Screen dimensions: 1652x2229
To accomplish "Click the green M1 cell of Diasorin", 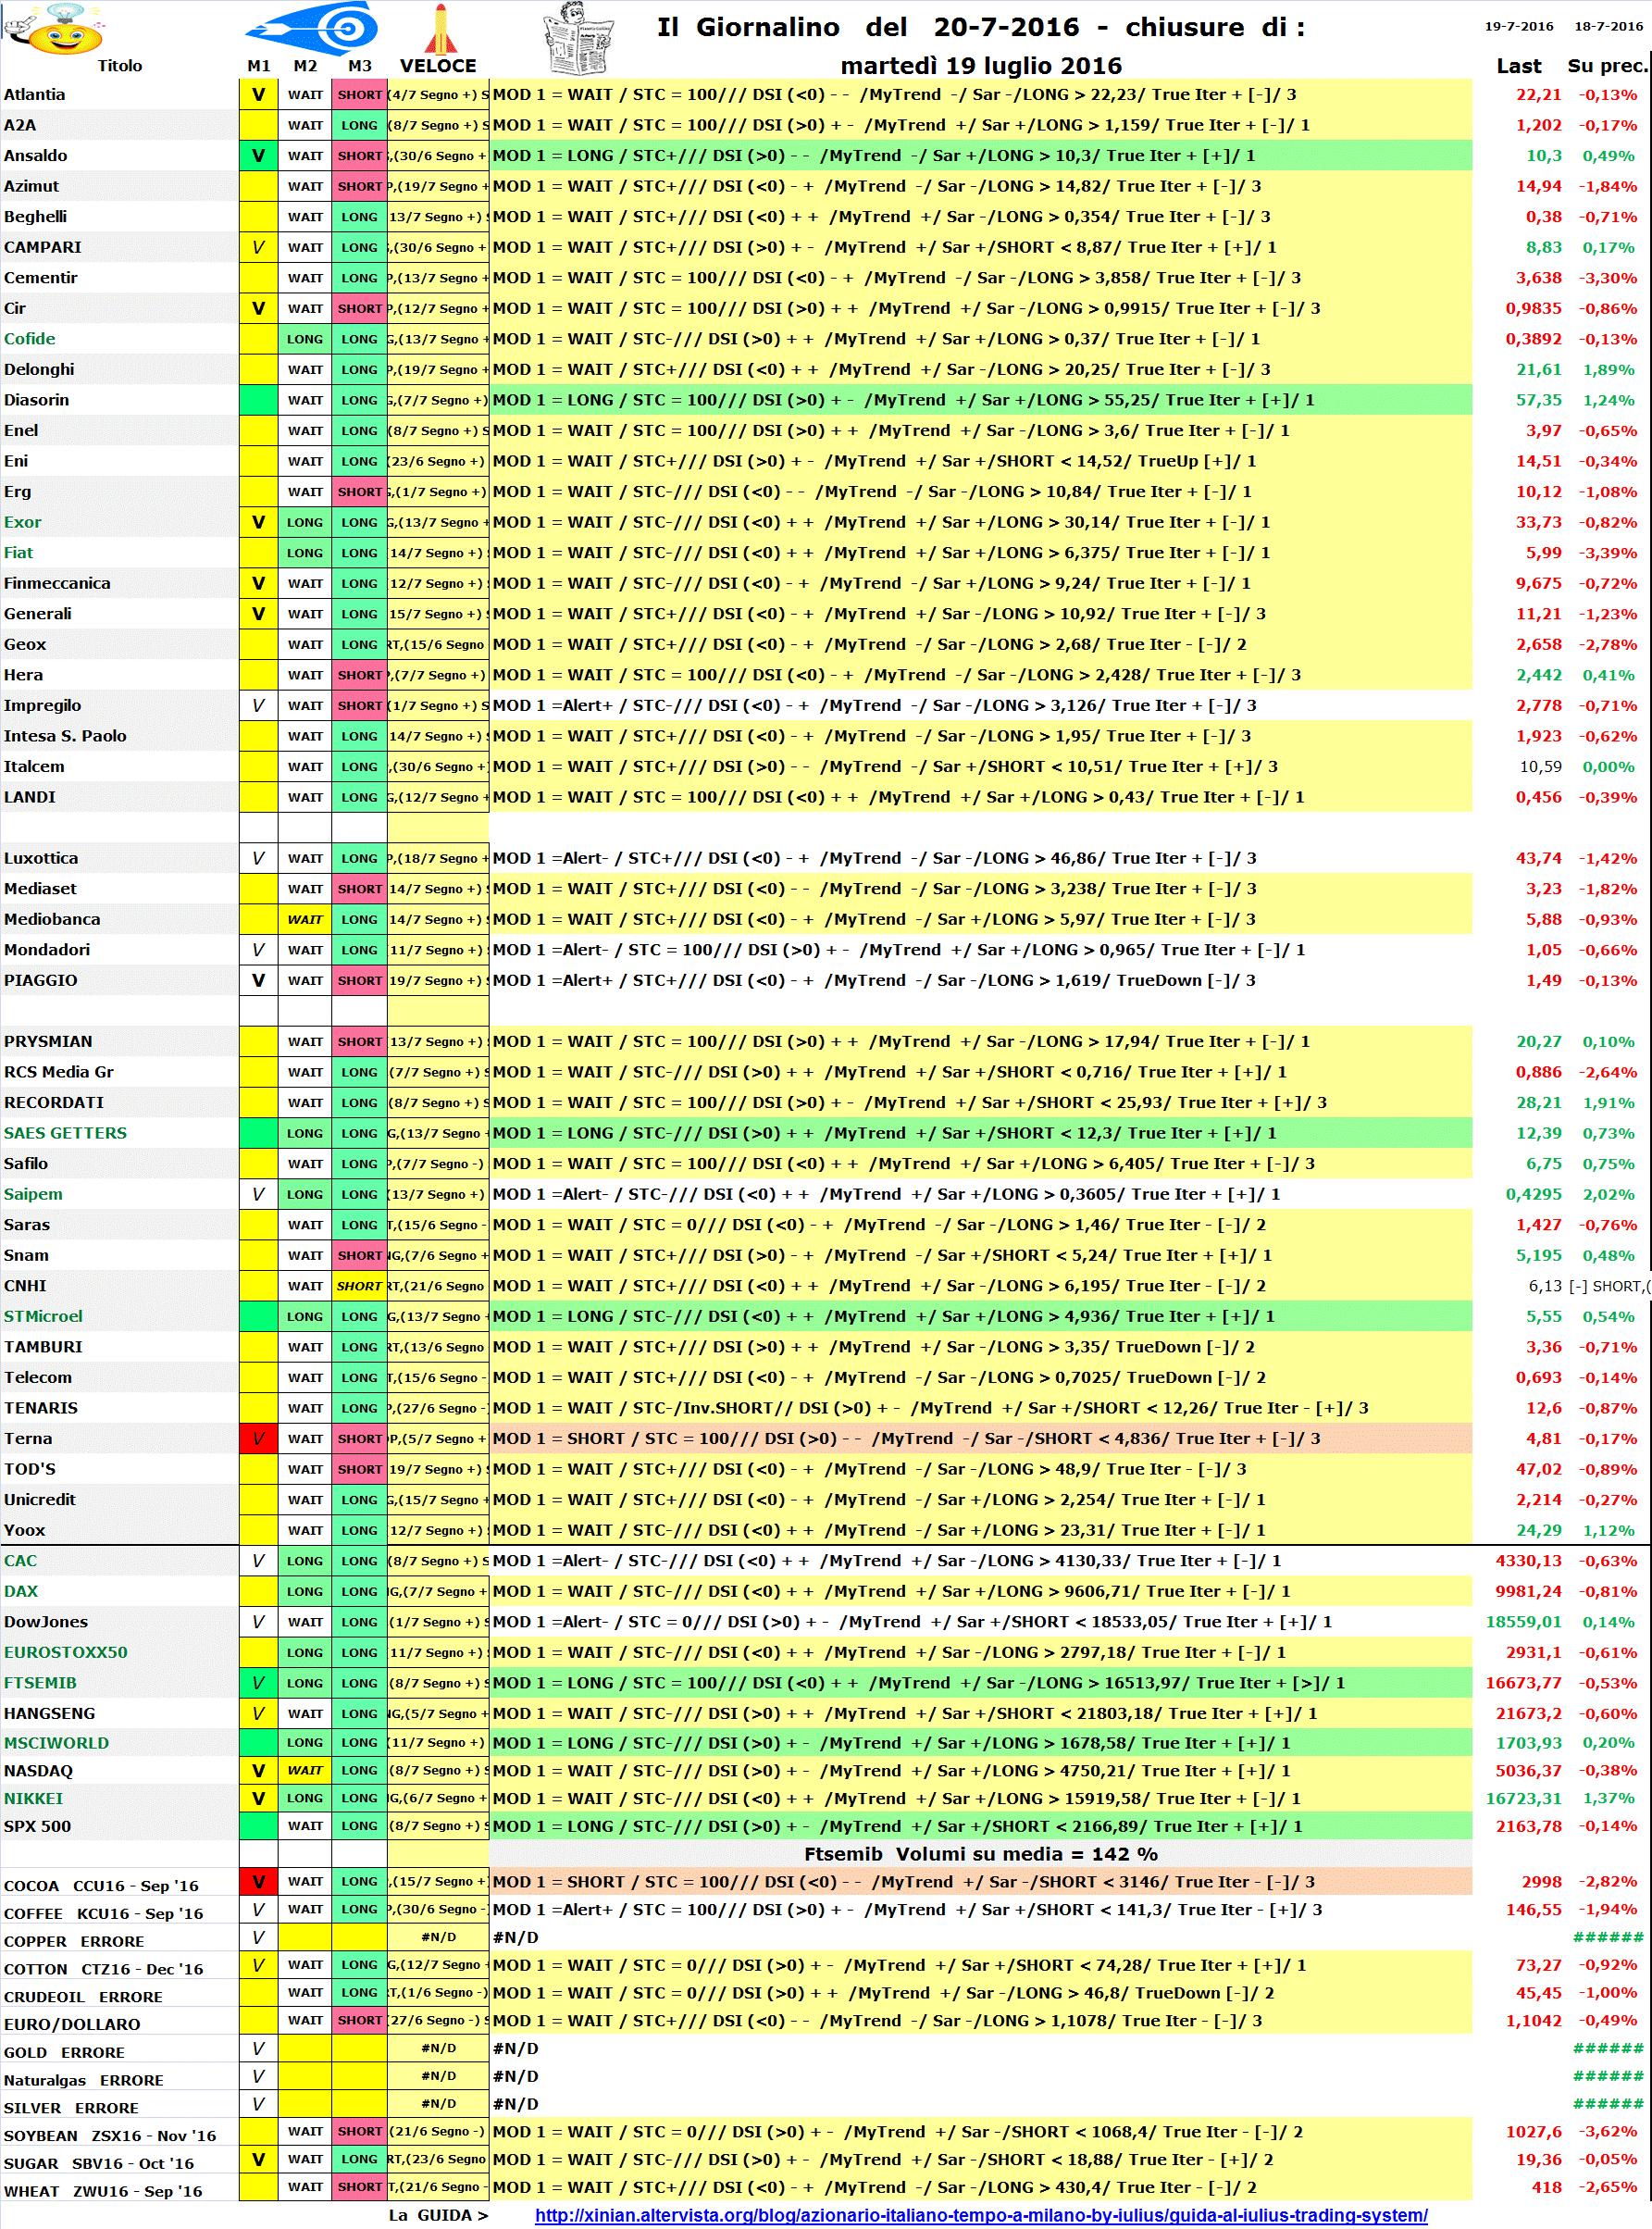I will click(x=259, y=400).
